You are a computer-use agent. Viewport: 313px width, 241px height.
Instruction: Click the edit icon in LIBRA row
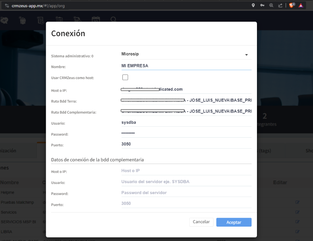point(297,232)
